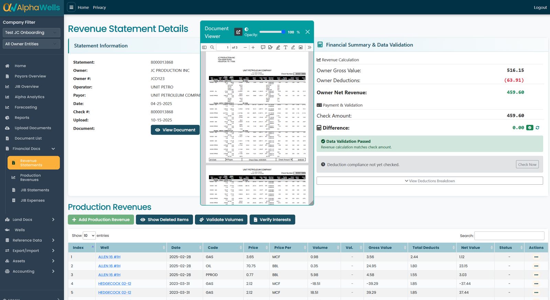Image resolution: width=550 pixels, height=300 pixels.
Task: Toggle the PDF viewer sidebar
Action: [205, 47]
